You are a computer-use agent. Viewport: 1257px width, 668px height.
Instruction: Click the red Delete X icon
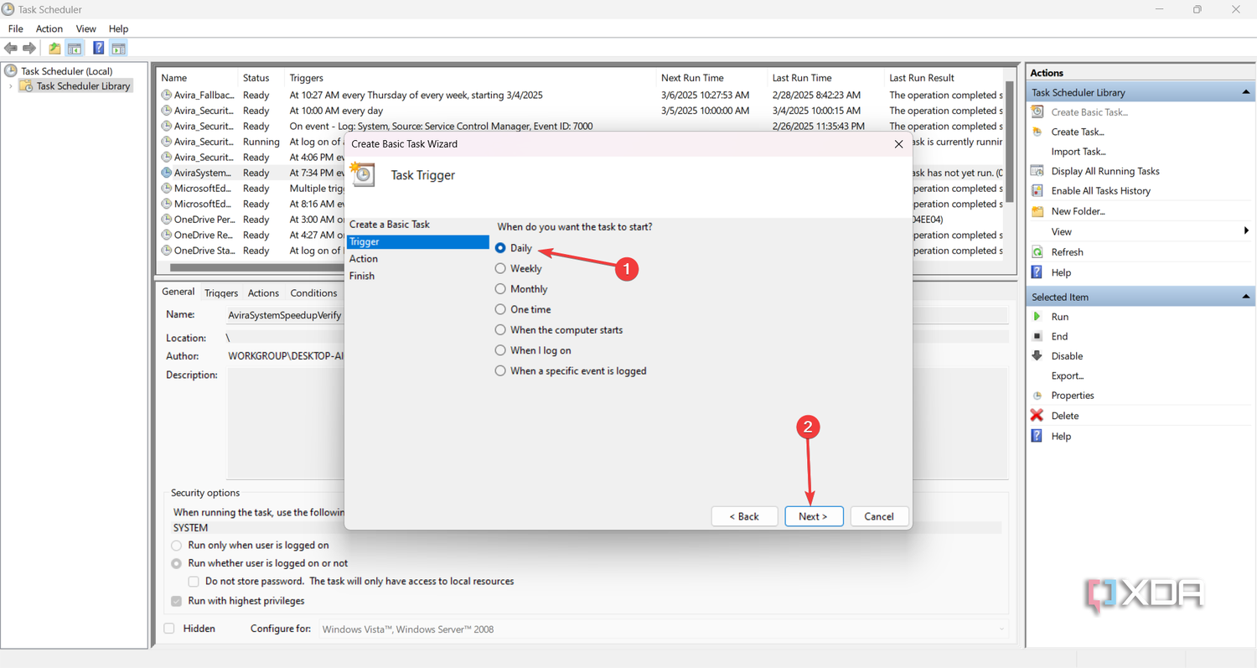tap(1037, 415)
